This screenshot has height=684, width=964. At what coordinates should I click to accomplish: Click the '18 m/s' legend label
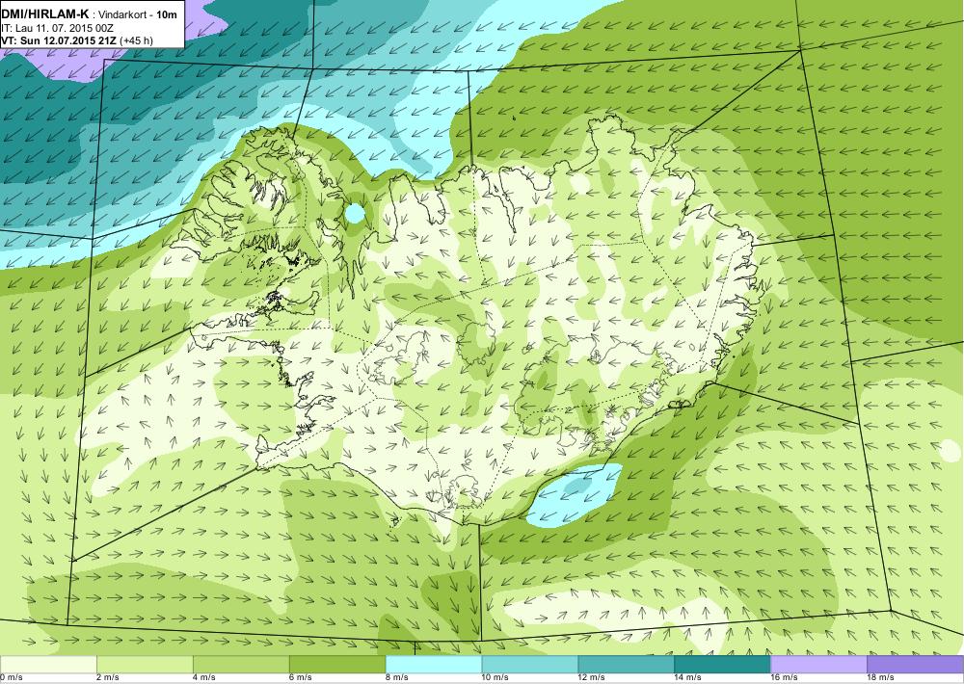pos(880,678)
